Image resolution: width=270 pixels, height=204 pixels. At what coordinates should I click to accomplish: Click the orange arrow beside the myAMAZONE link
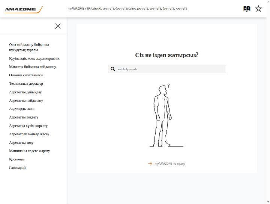(x=150, y=164)
